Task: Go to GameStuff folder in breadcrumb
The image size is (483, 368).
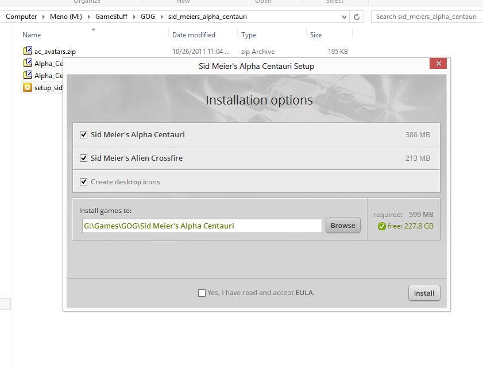Action: 111,17
